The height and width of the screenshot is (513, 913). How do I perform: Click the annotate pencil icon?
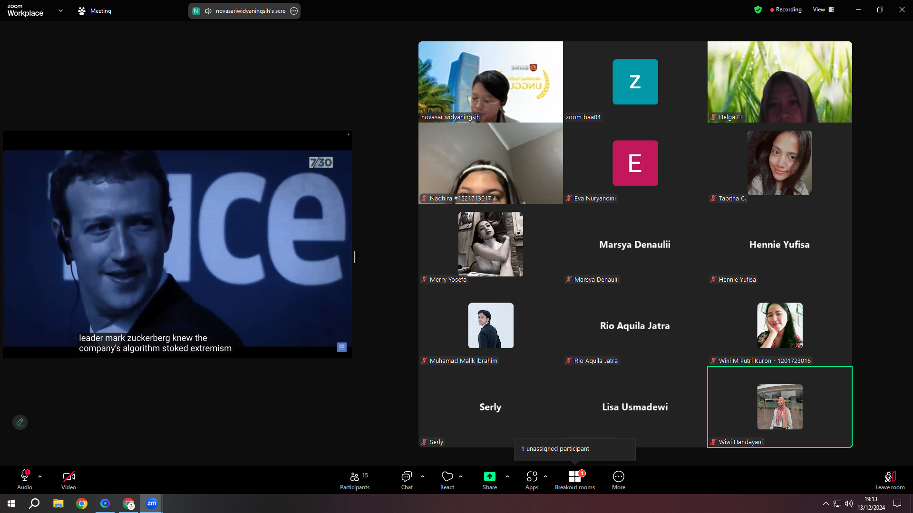(x=20, y=422)
